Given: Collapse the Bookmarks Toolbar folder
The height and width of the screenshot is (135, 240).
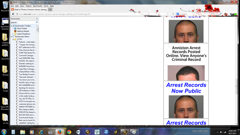Looking at the screenshot, I should pos(11,26).
